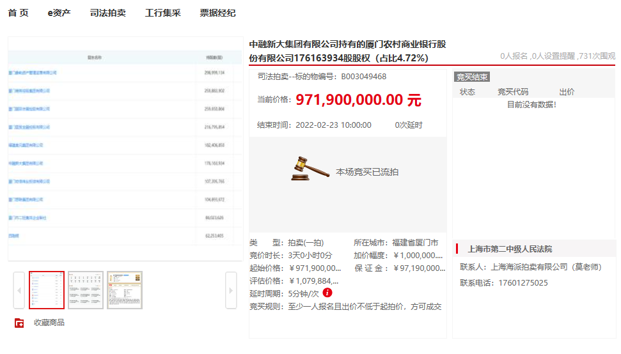The height and width of the screenshot is (354, 621).
Task: Go to the 司法拍卖 section
Action: point(107,13)
